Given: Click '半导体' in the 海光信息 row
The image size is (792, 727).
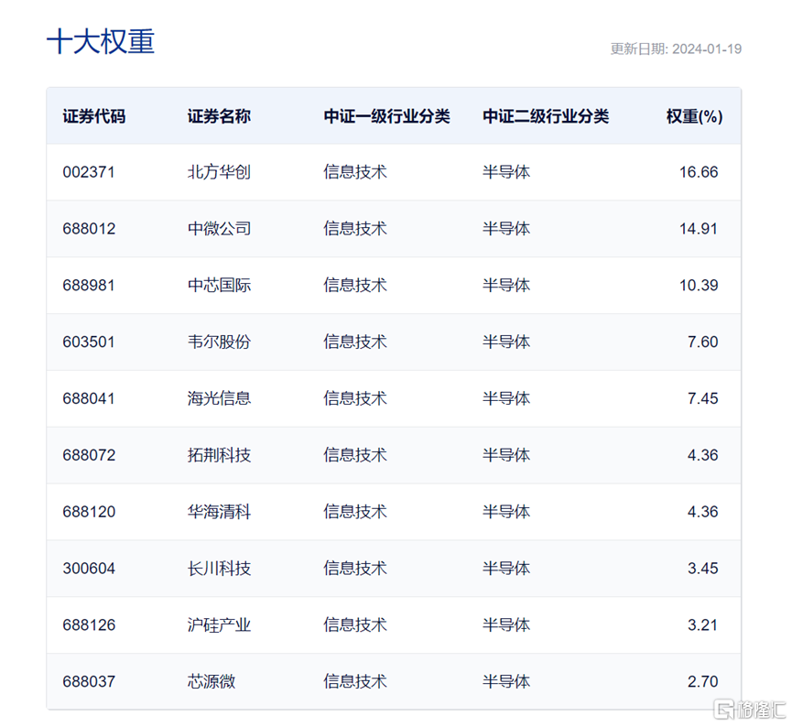Looking at the screenshot, I should tap(506, 398).
